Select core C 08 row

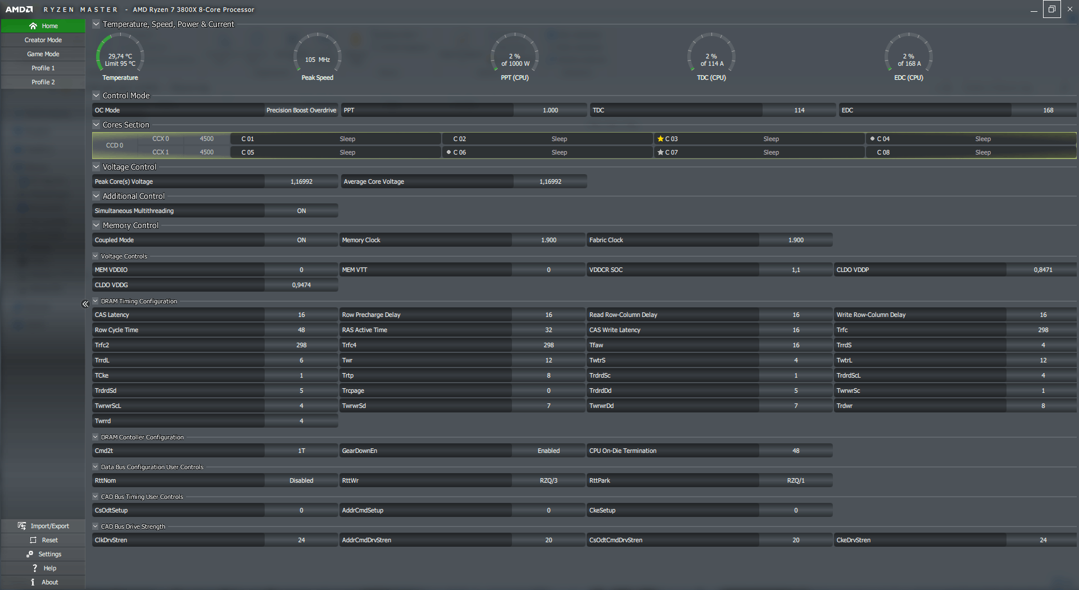(971, 152)
